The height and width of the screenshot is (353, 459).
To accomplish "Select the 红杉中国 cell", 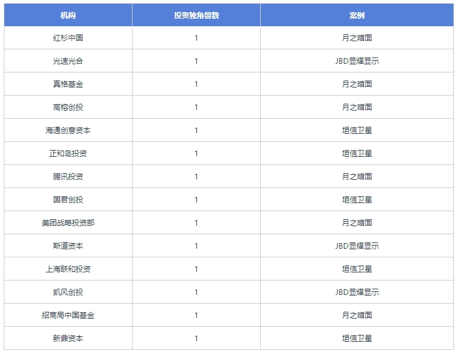I will (x=68, y=37).
